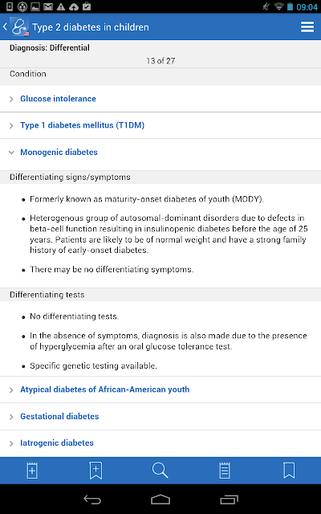This screenshot has height=514, width=321.
Task: Tap the stethoscope app logo icon
Action: [19, 27]
